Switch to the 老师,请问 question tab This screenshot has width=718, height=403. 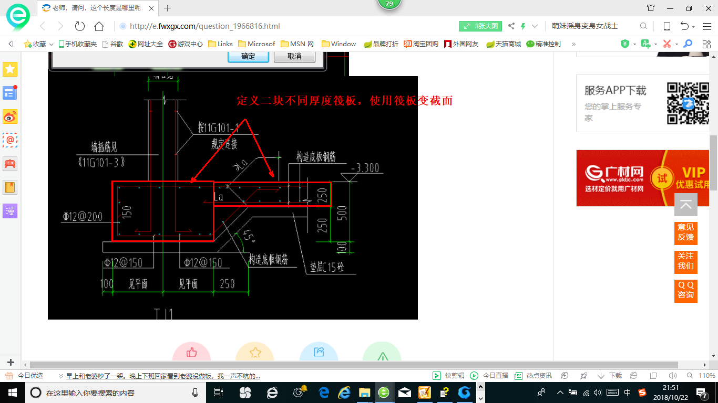[97, 8]
